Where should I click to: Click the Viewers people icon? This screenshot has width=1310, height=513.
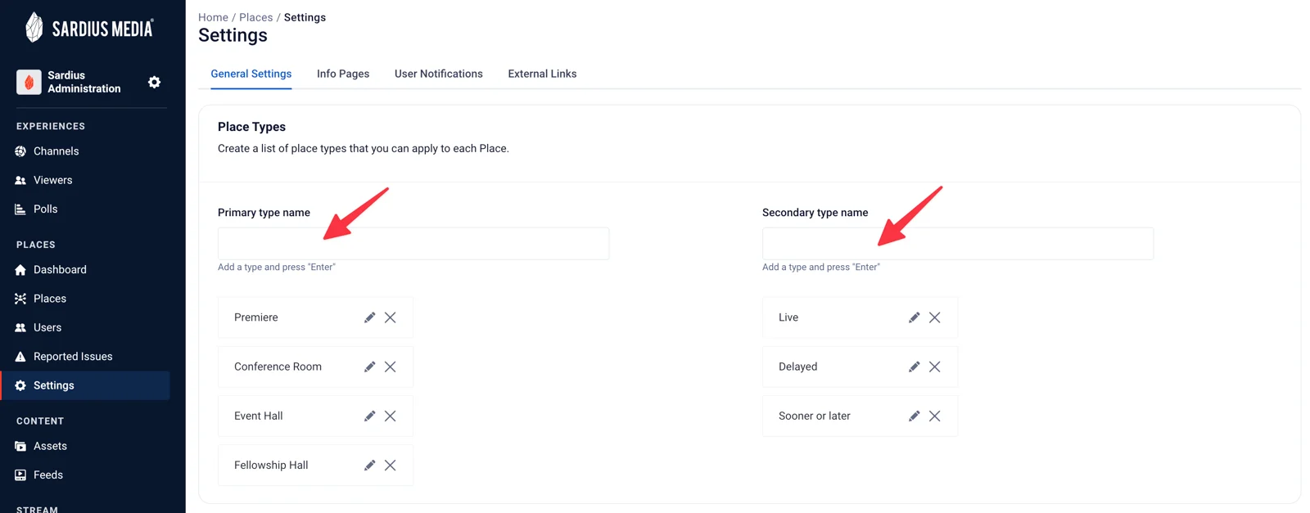[x=20, y=180]
